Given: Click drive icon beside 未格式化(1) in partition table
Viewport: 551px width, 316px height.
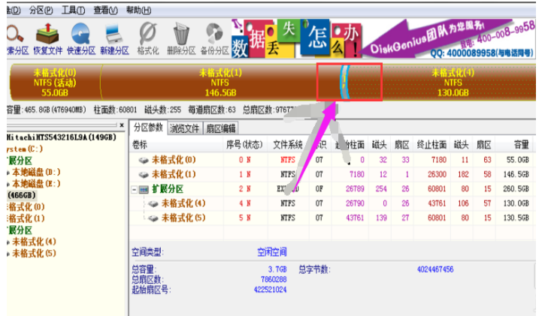Looking at the screenshot, I should (x=144, y=175).
